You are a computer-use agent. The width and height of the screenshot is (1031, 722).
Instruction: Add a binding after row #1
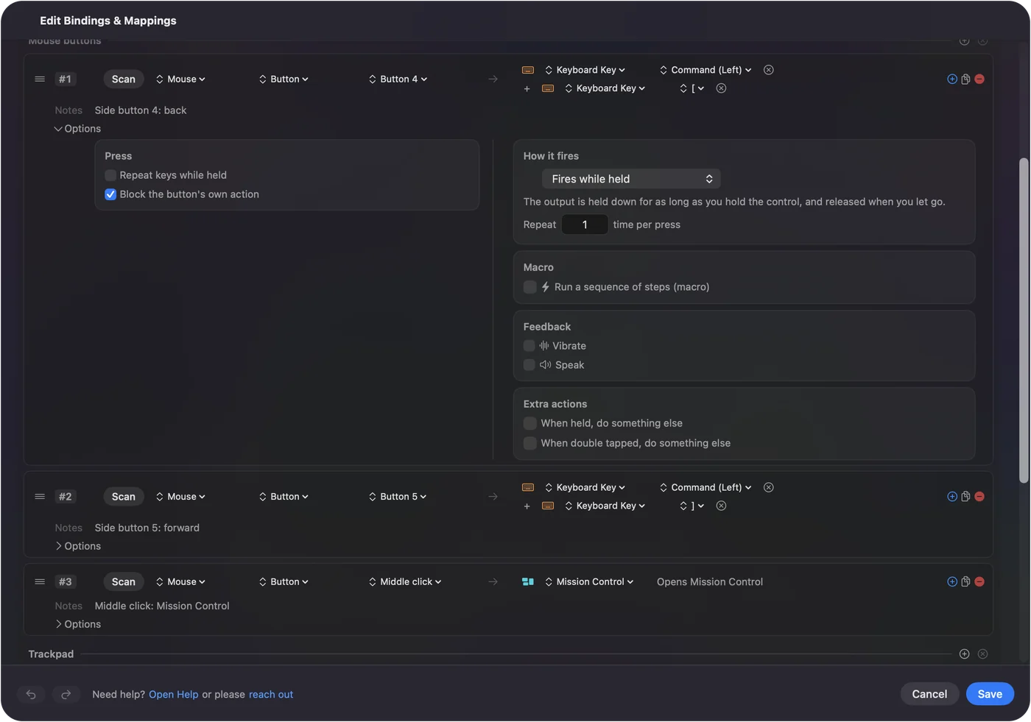coord(952,79)
